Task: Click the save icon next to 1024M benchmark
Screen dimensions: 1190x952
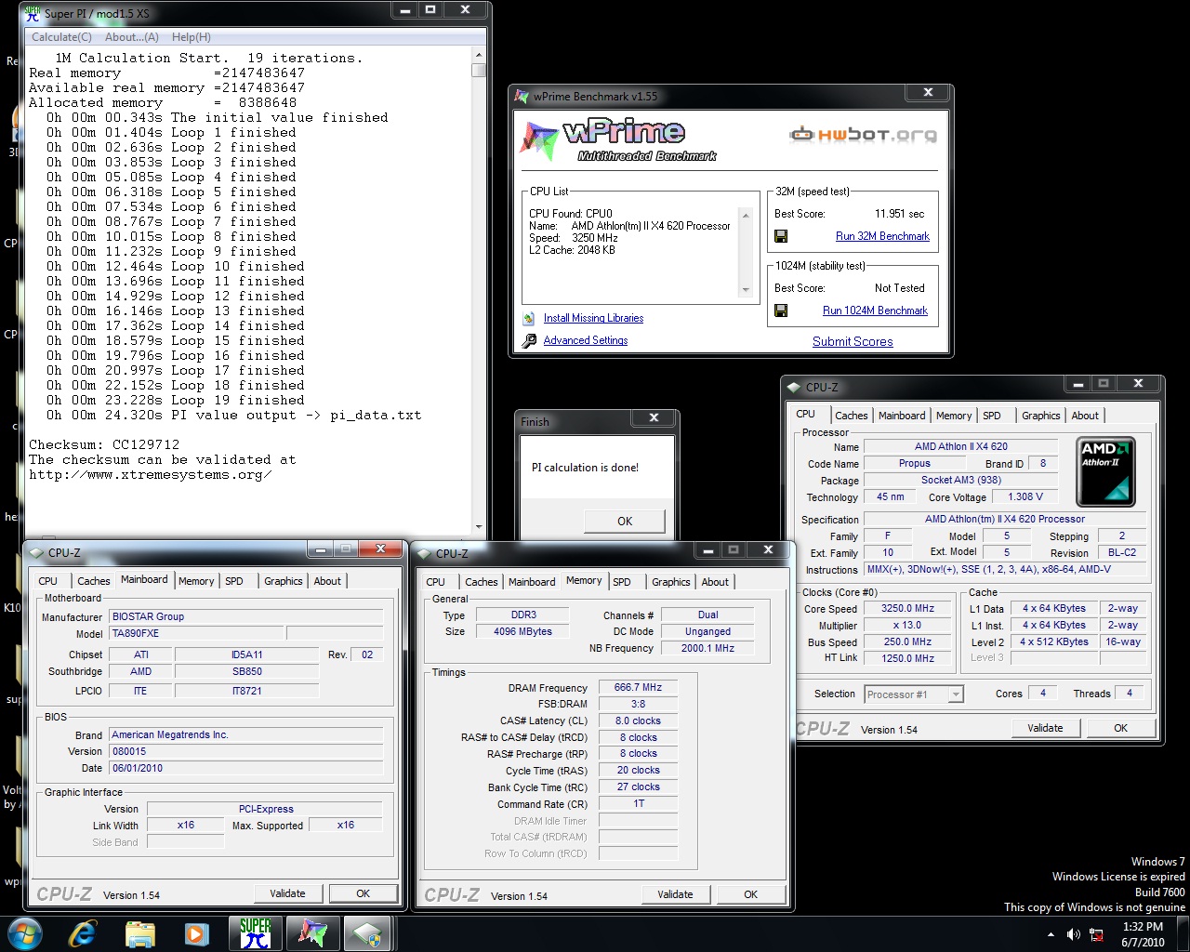Action: [781, 311]
